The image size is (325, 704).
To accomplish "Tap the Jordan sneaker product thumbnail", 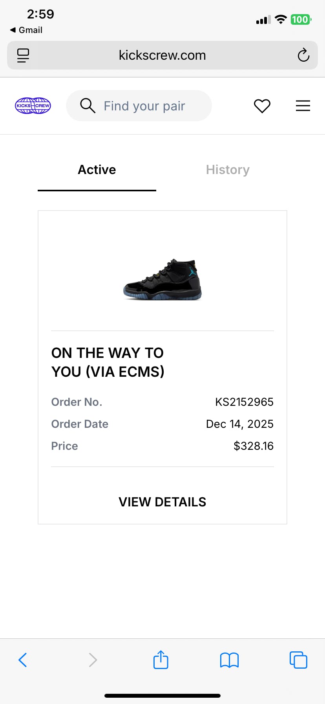I will coord(162,279).
